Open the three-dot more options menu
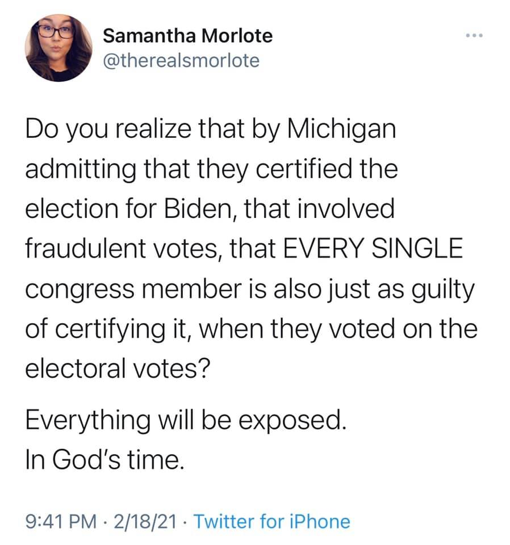This screenshot has width=510, height=545. point(473,36)
